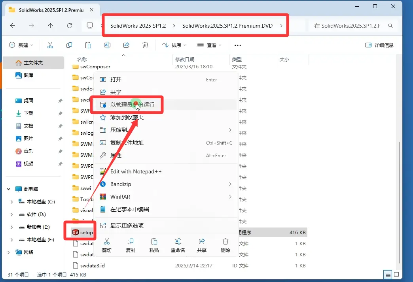Click 粘贴 in the context menu bottom row

pyautogui.click(x=154, y=245)
